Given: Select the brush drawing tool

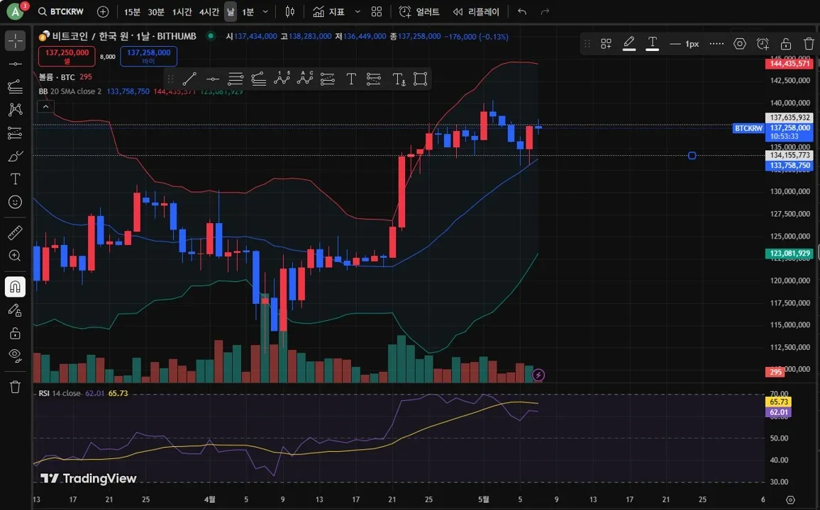Looking at the screenshot, I should (x=15, y=157).
